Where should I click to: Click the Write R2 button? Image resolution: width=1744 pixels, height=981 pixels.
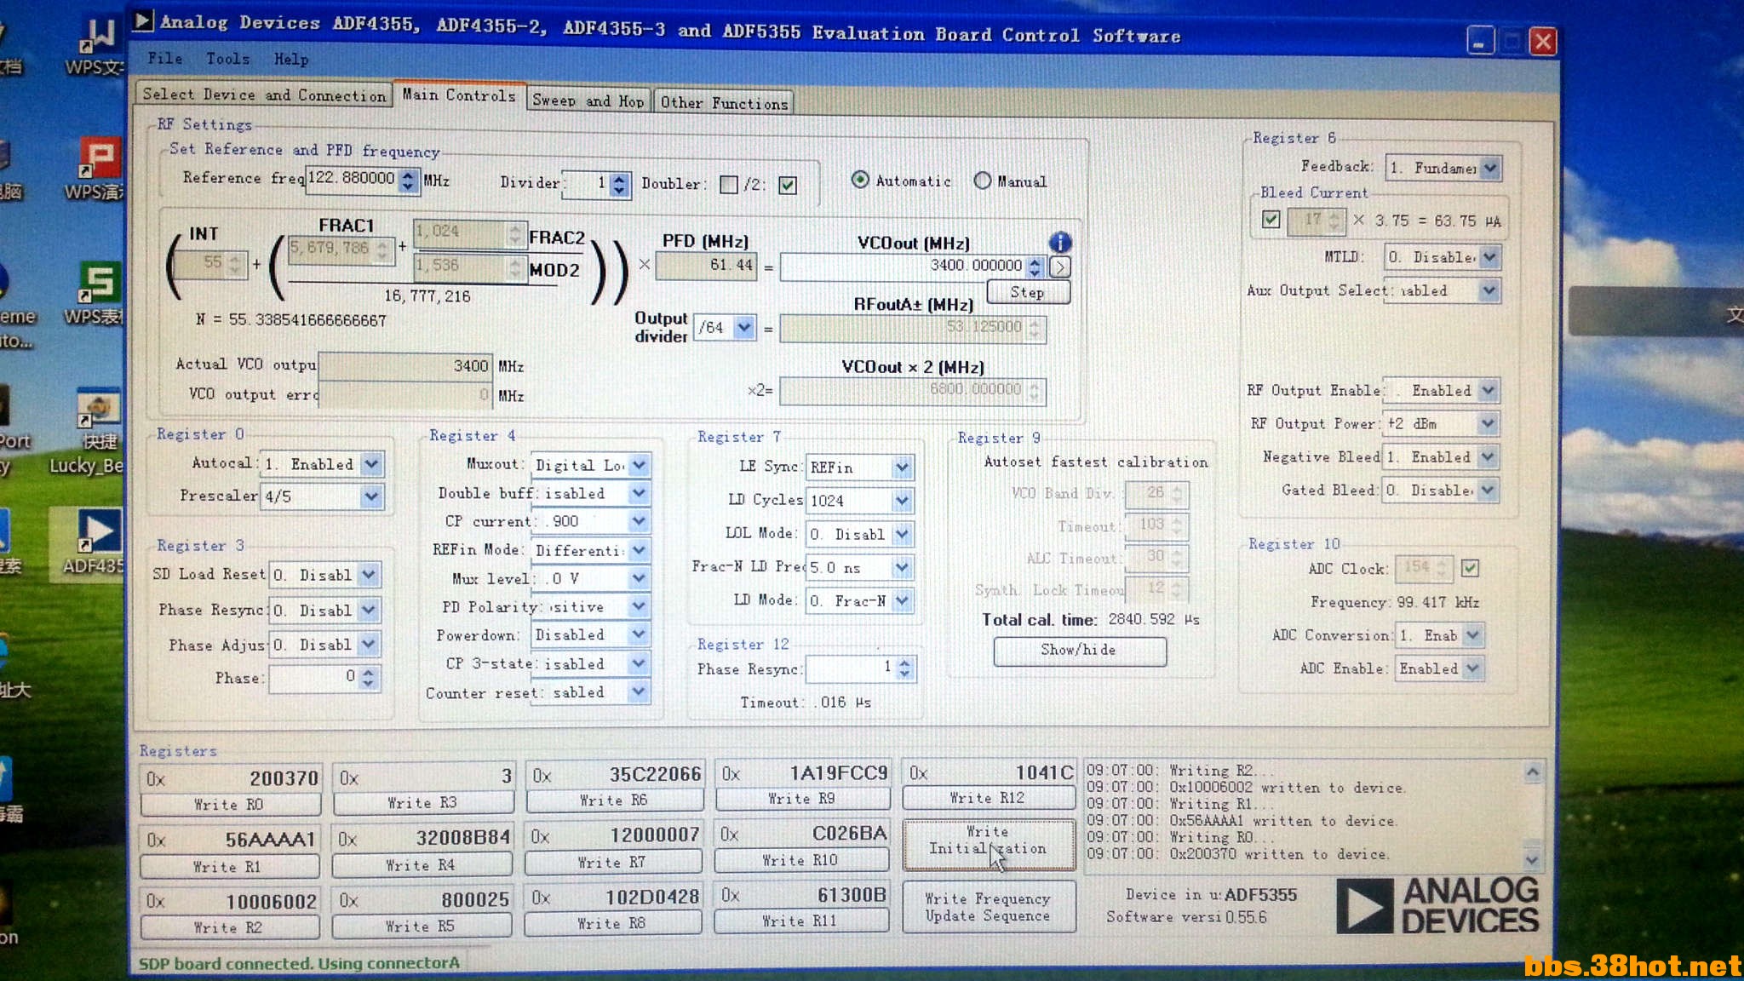[x=229, y=927]
